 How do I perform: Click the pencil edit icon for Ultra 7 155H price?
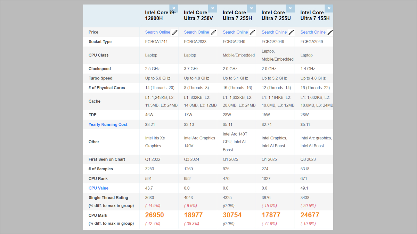tap(329, 32)
